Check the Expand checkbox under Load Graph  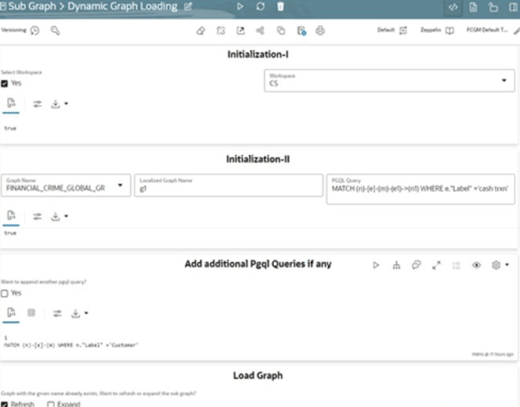(x=50, y=405)
